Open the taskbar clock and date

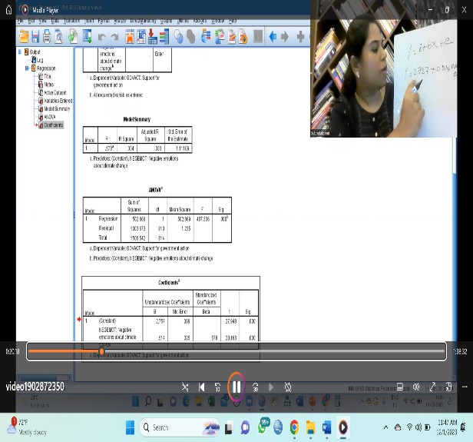click(x=447, y=427)
